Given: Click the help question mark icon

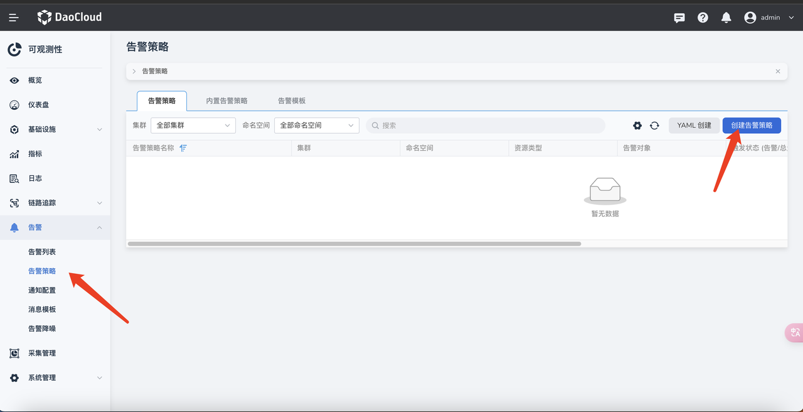Looking at the screenshot, I should coord(703,18).
